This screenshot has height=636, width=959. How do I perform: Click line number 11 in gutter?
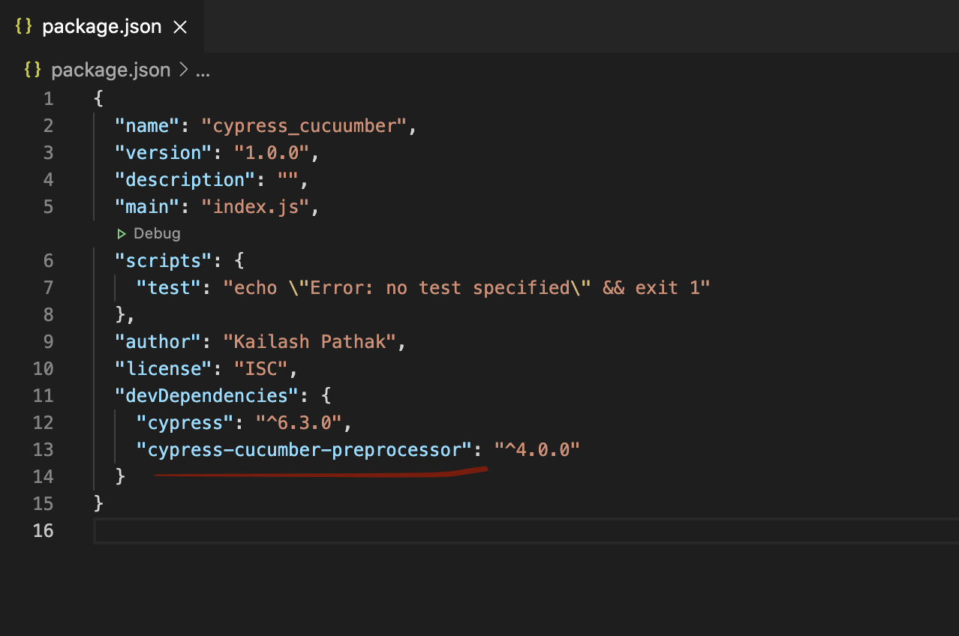point(44,396)
